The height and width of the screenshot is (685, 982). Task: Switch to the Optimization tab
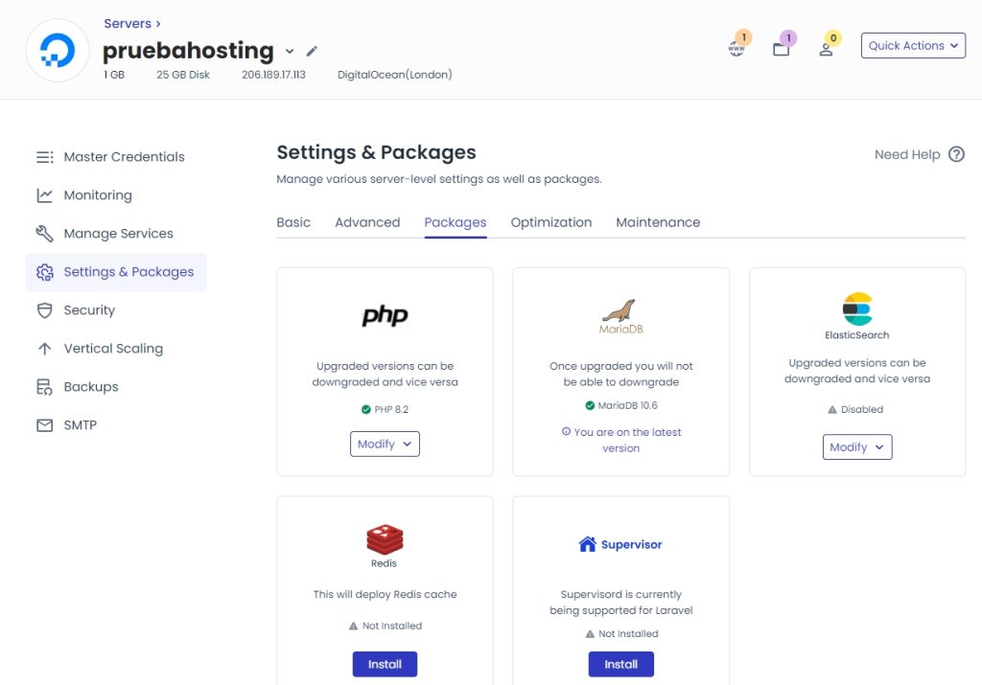pyautogui.click(x=551, y=222)
